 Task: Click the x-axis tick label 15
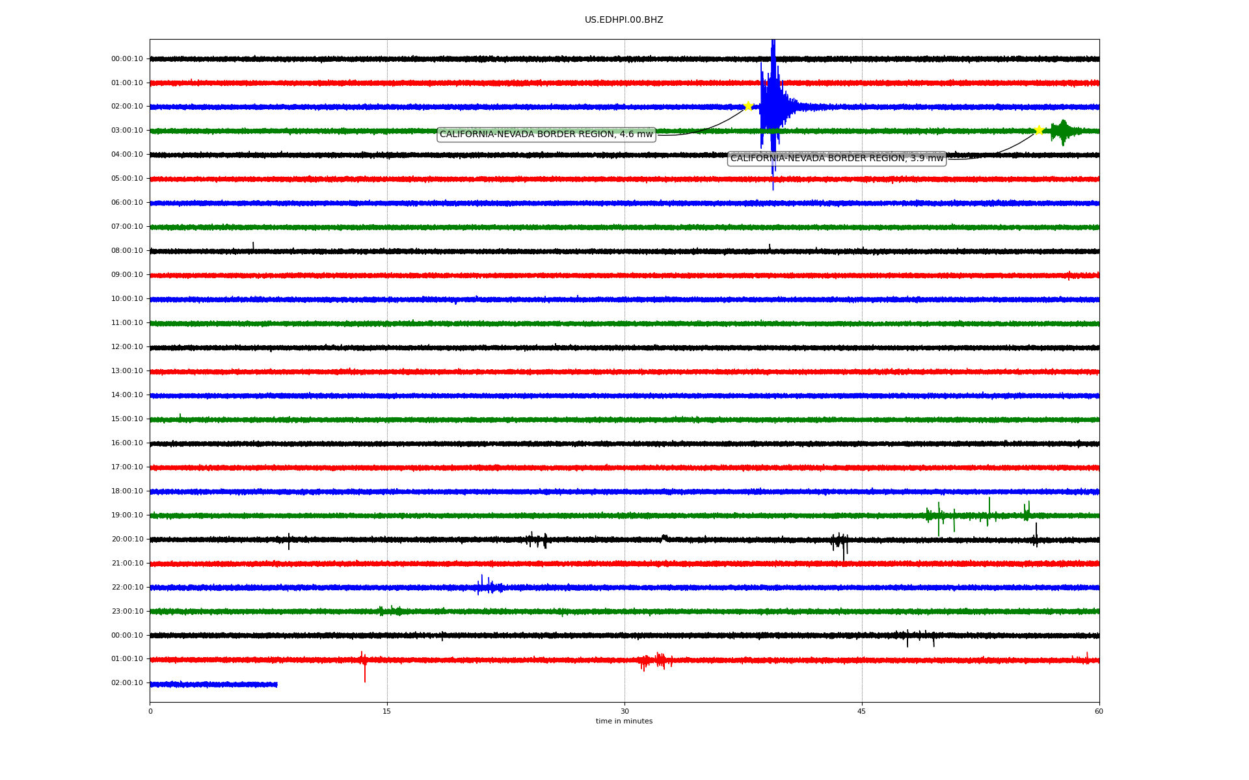click(x=387, y=711)
